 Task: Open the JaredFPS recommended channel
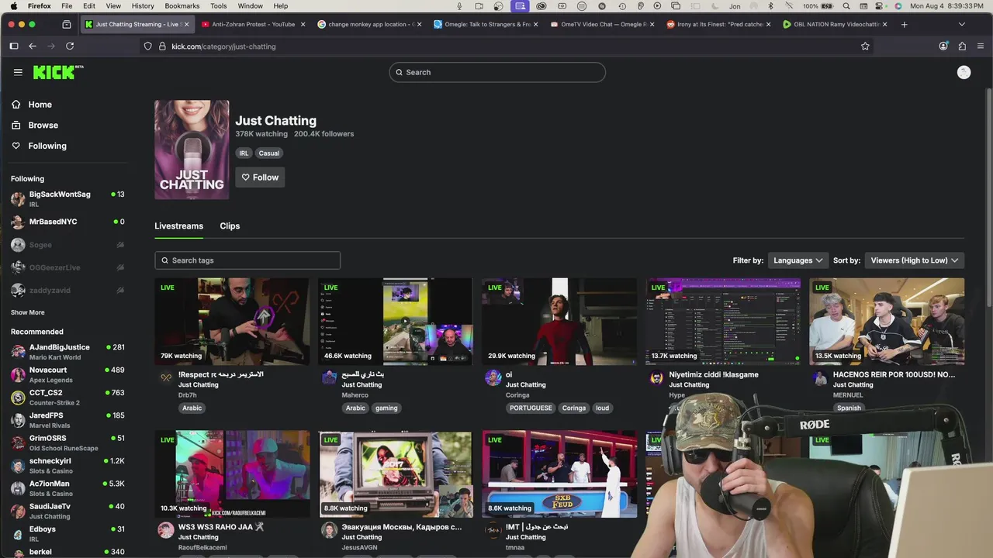point(67,420)
